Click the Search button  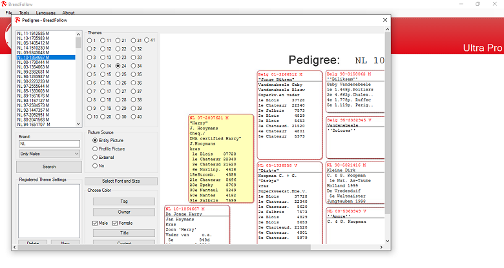click(48, 166)
